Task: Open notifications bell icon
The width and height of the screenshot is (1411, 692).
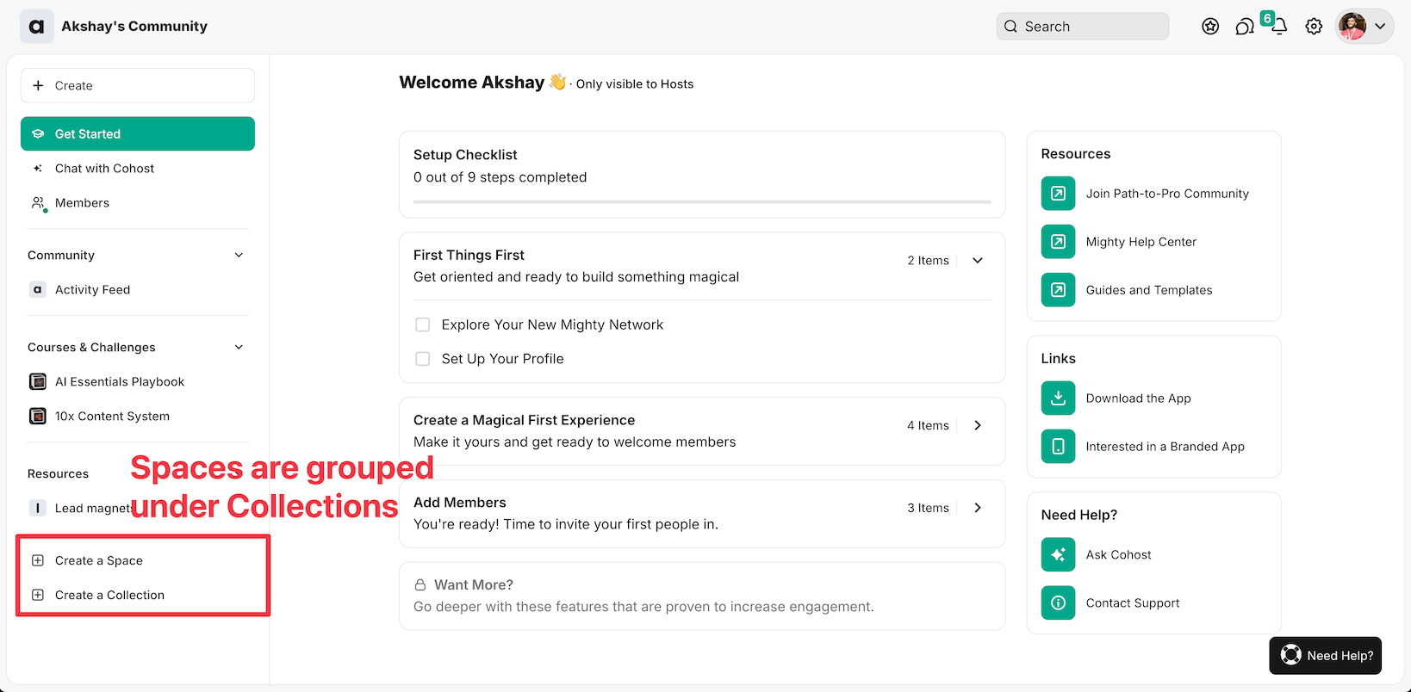Action: 1279,27
